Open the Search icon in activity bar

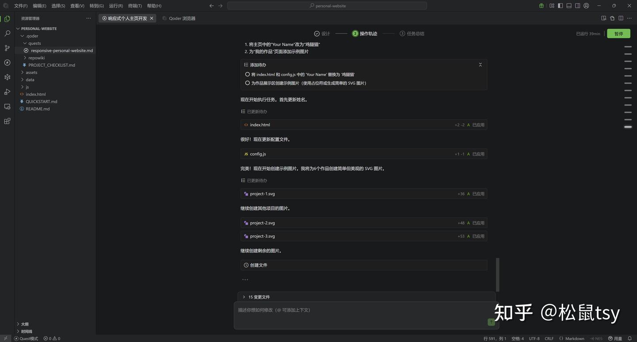(7, 34)
